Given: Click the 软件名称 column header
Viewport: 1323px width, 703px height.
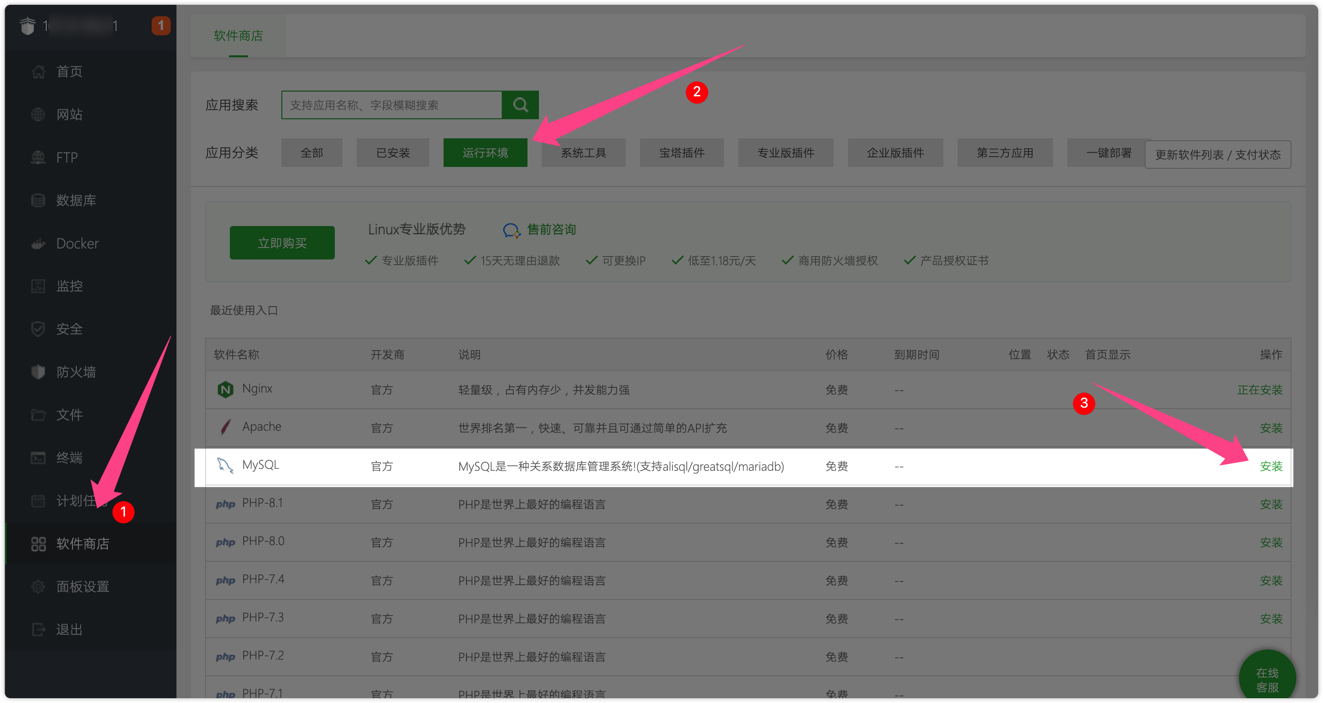Looking at the screenshot, I should pos(236,354).
